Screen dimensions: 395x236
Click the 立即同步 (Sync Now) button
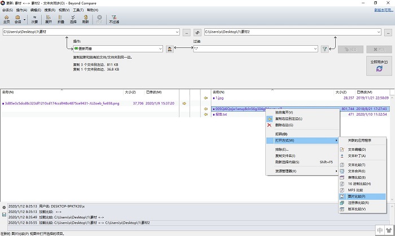click(x=379, y=65)
